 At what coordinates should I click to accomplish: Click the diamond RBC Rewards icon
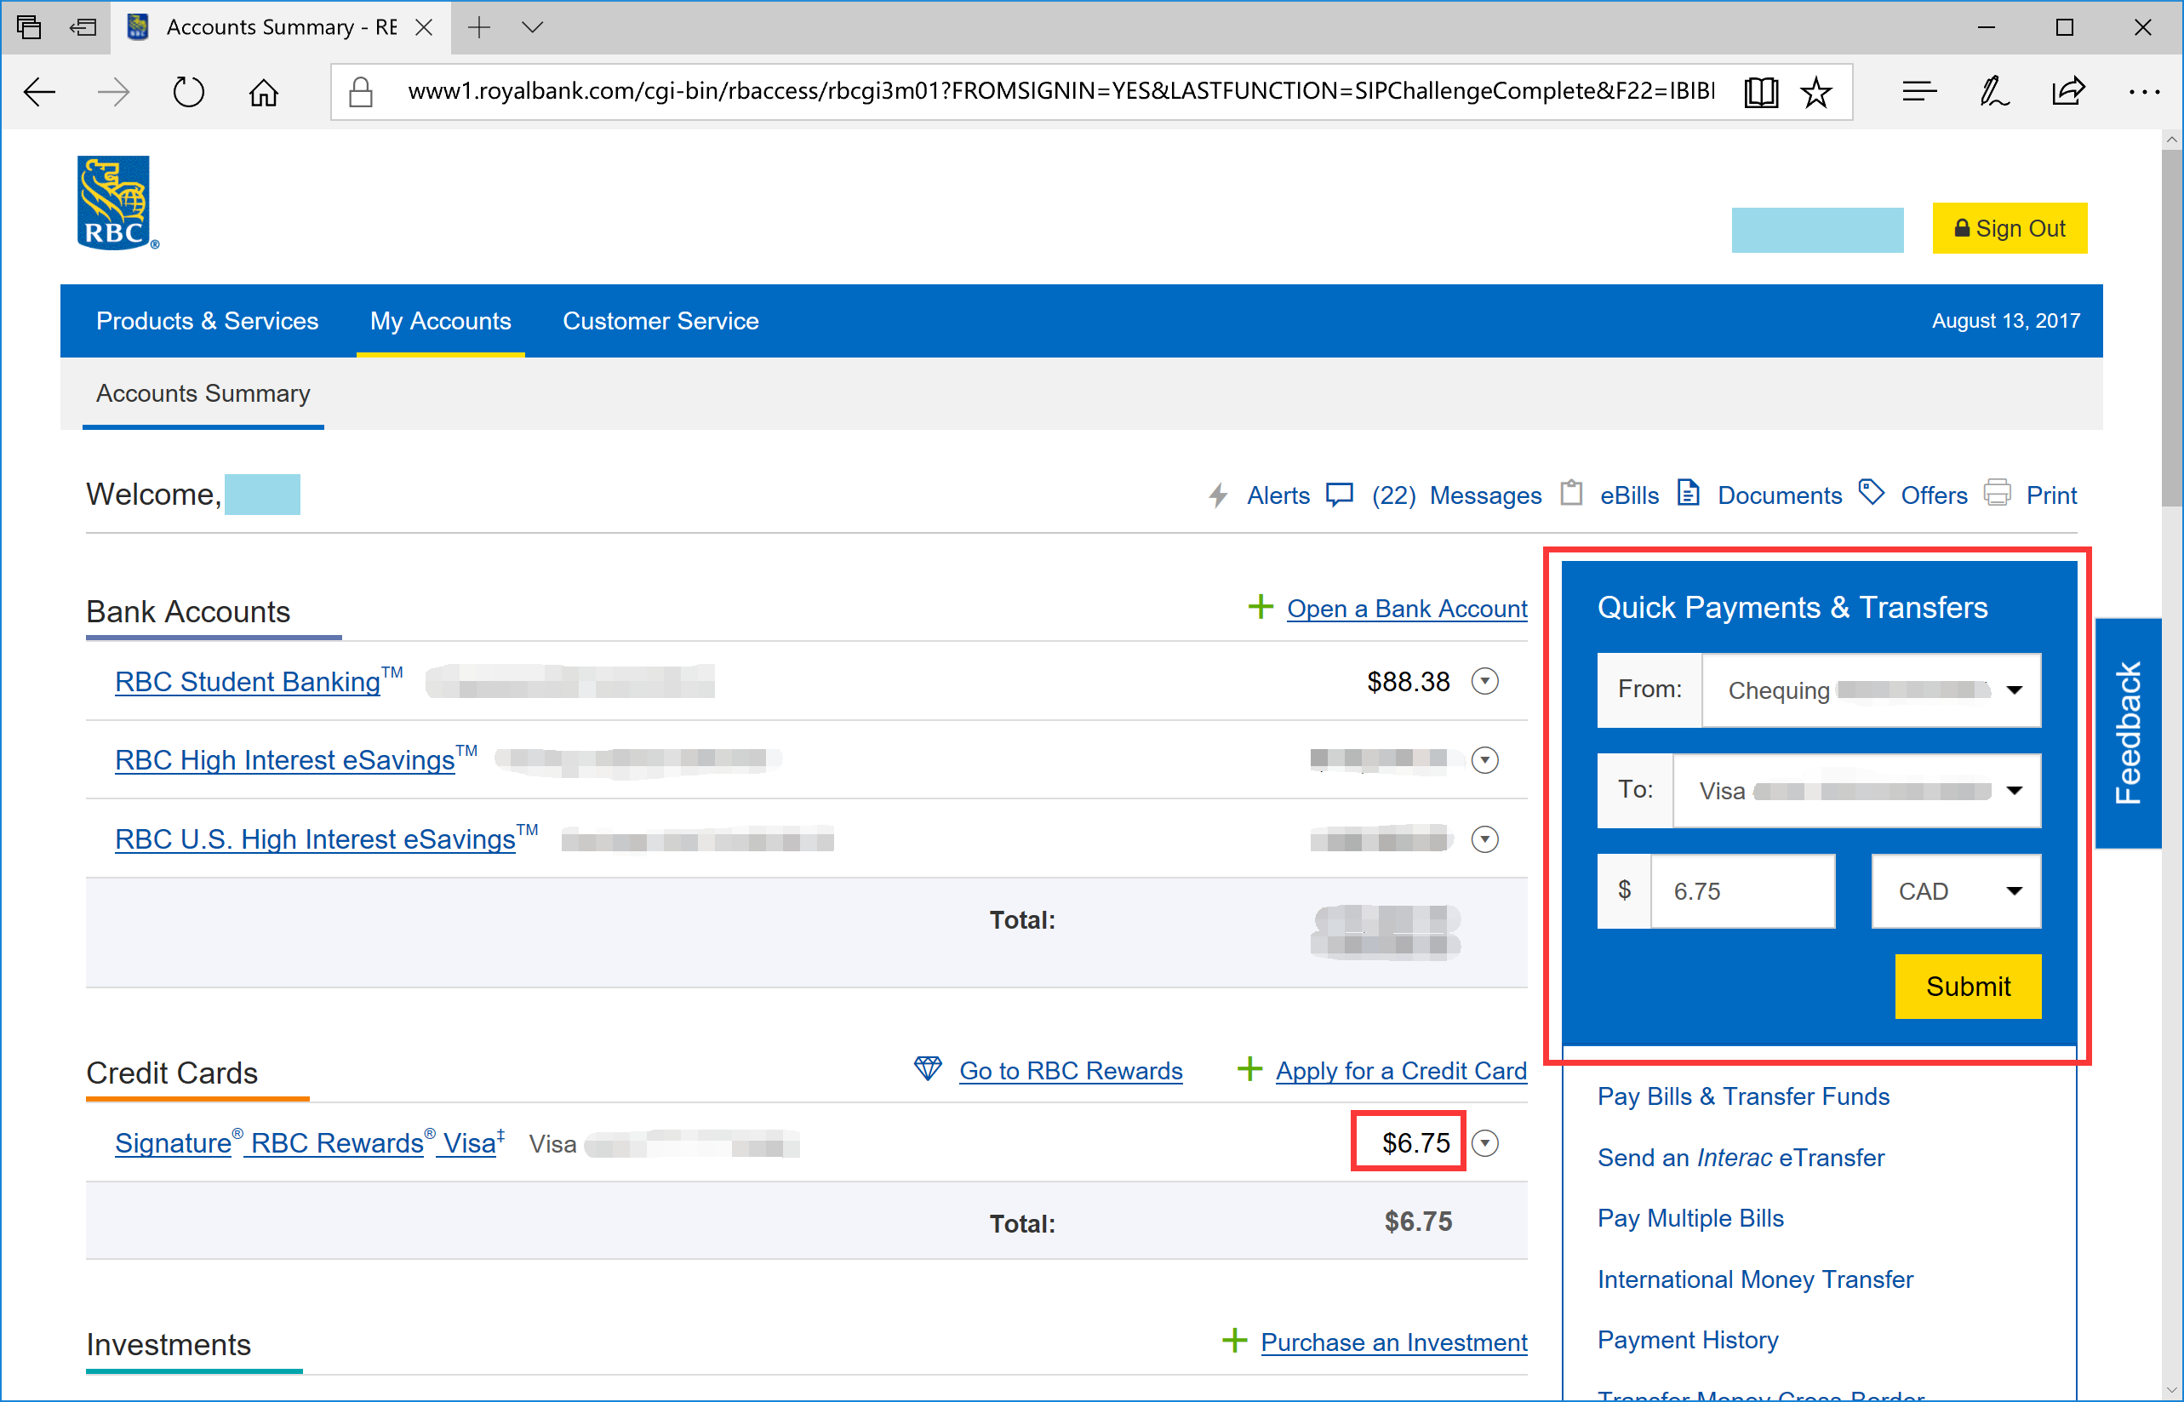929,1068
